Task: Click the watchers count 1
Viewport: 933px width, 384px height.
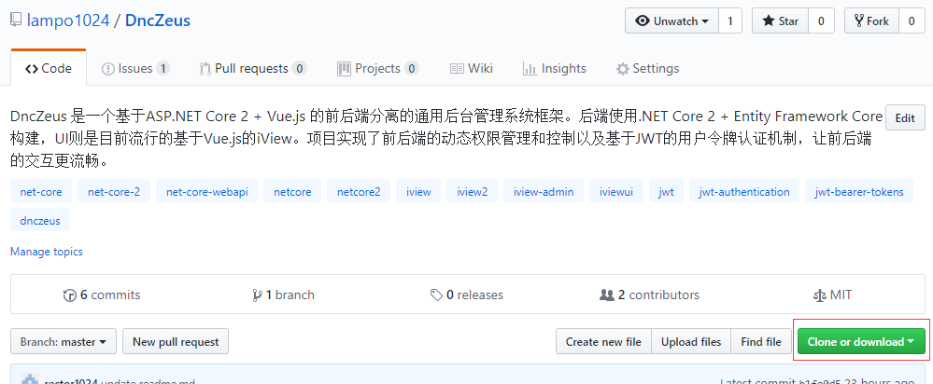Action: 730,21
